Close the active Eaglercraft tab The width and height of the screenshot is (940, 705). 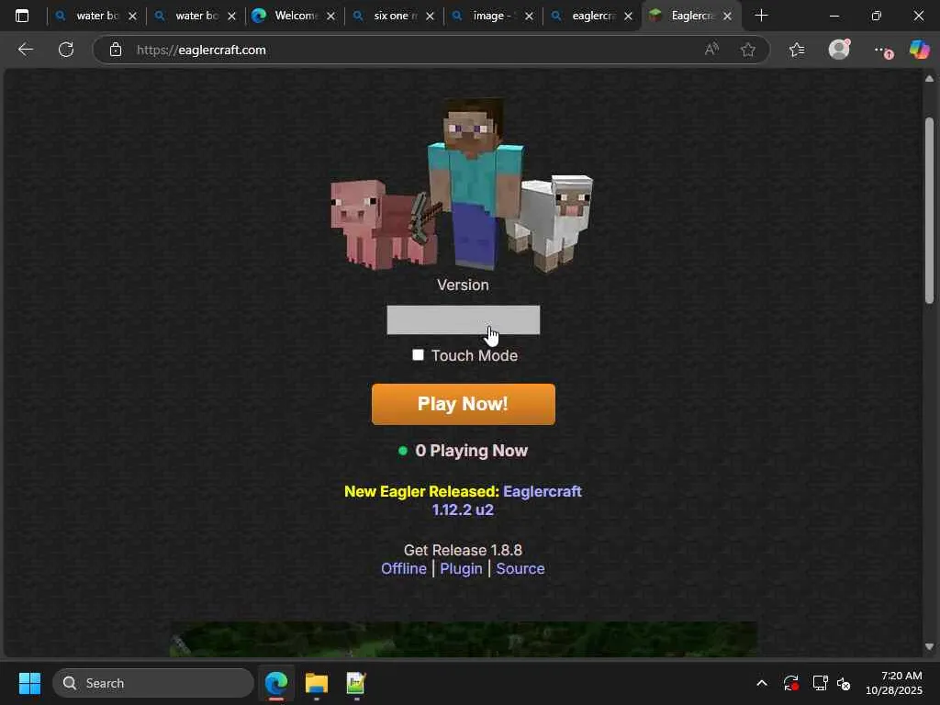click(727, 17)
